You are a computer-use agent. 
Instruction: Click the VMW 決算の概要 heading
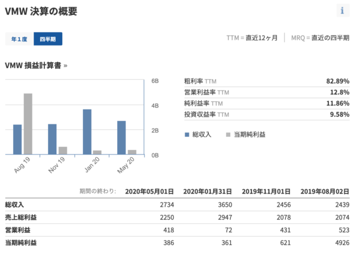point(41,11)
